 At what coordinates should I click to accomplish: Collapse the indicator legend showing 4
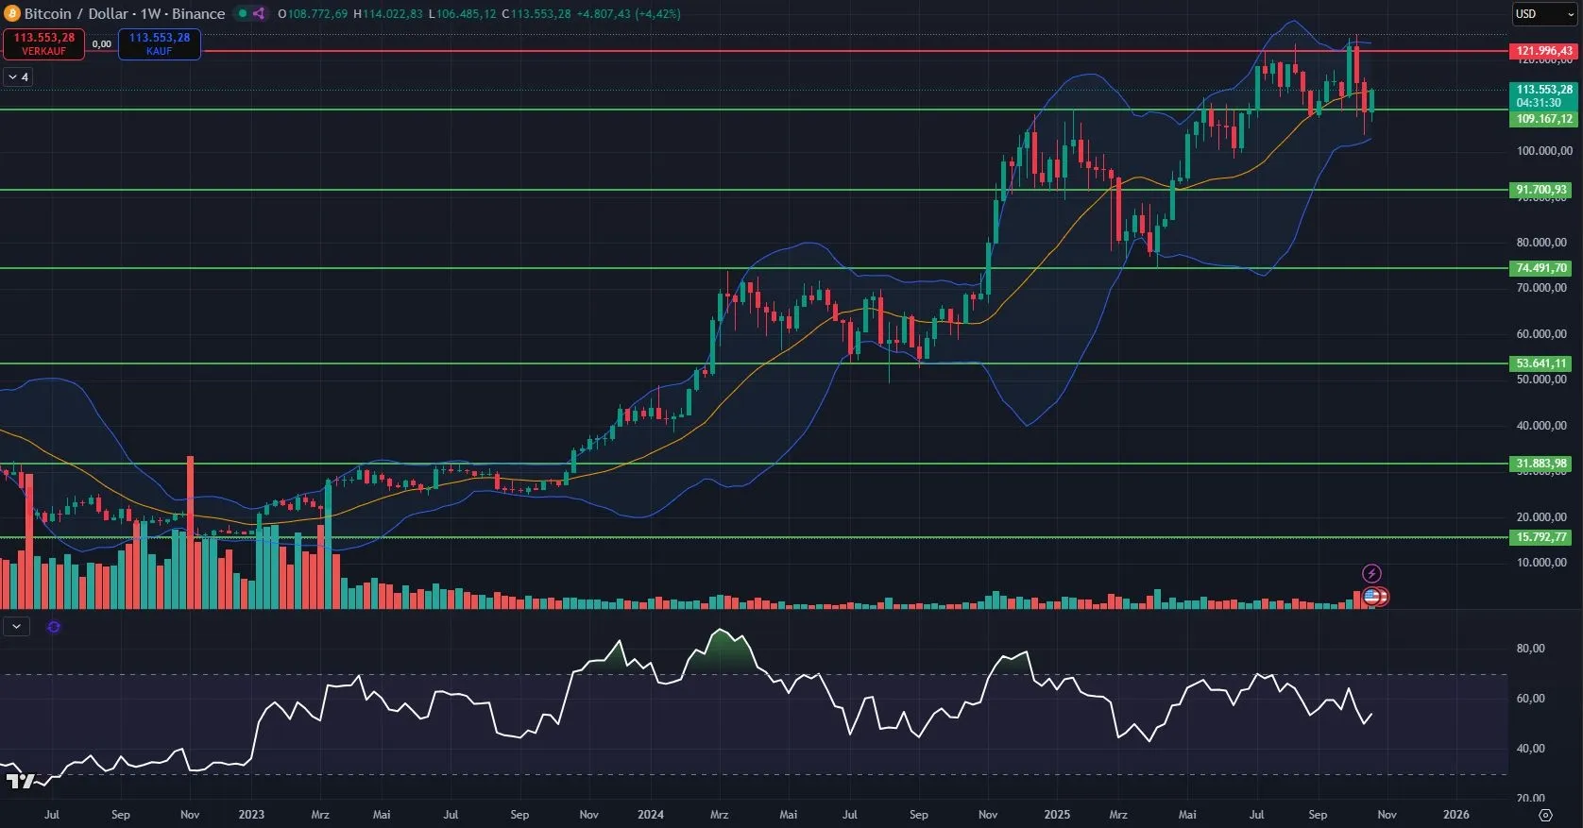(18, 77)
